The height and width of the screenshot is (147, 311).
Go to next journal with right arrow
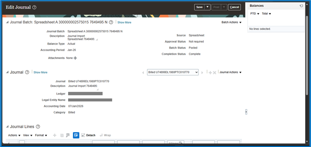(202, 73)
